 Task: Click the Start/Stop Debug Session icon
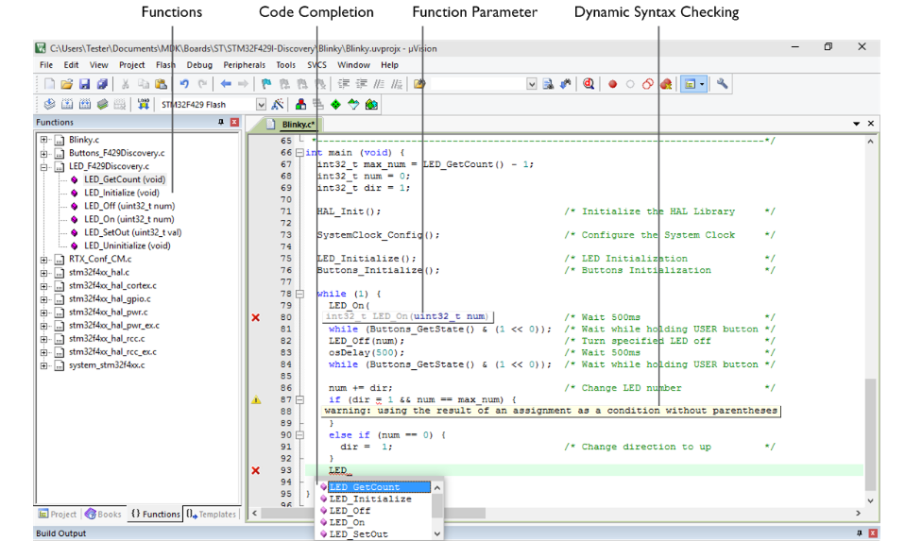pos(589,84)
